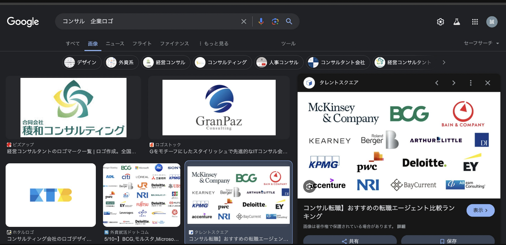Screen dimensions: 506x245
Task: Open preview title コンサル転職】おすすめの転職エージェント比較ランキング
Action: (x=379, y=212)
